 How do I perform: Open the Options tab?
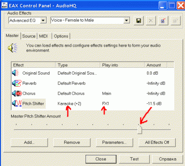pos(61,36)
